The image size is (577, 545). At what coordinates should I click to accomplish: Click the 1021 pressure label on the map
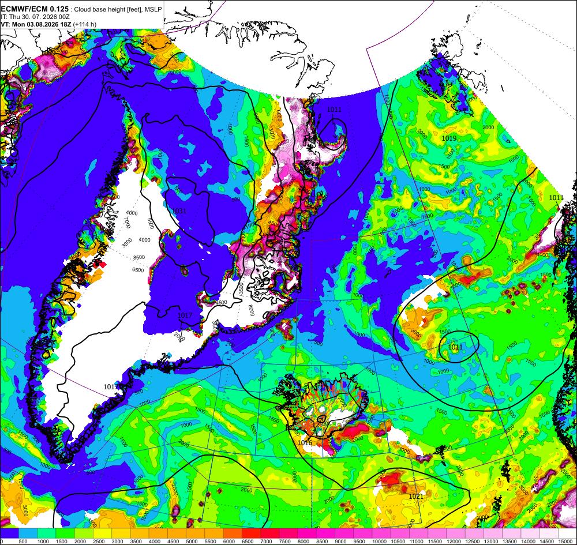(416, 497)
